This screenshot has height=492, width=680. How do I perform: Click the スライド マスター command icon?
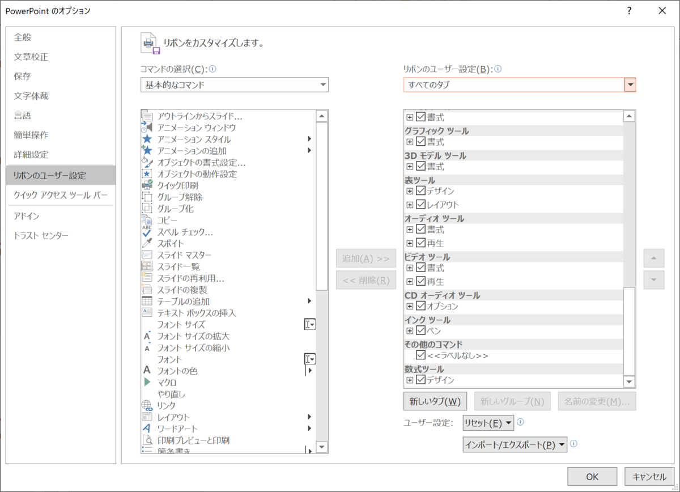pyautogui.click(x=147, y=255)
